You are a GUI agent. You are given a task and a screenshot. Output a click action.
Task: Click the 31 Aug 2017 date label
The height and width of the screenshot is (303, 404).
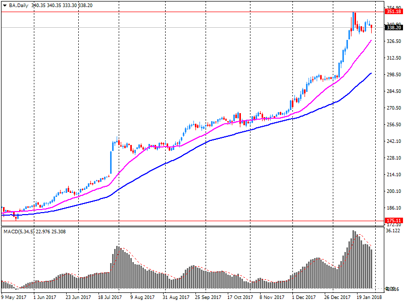[x=176, y=297]
